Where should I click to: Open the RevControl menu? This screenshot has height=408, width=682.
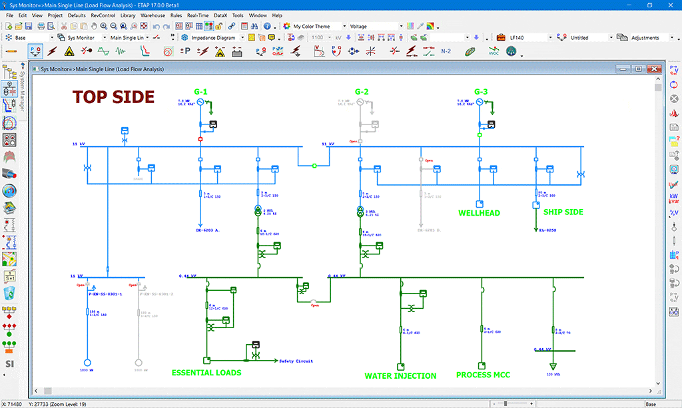[x=103, y=15]
